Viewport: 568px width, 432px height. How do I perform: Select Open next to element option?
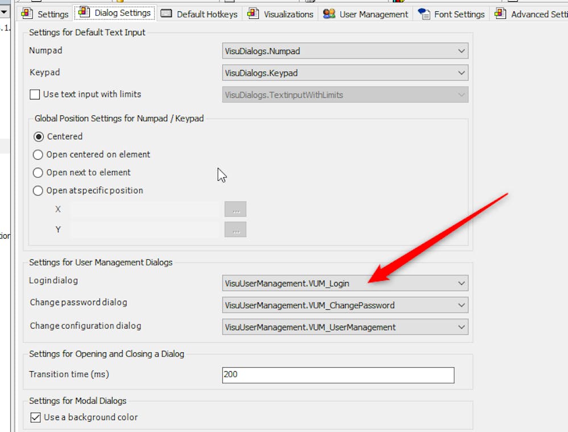(38, 173)
